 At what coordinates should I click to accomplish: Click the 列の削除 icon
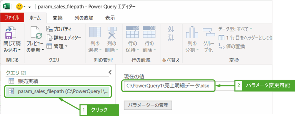[112, 33]
